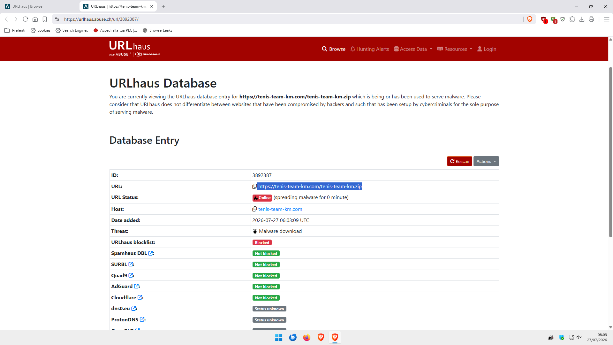
Task: Copy the malware URL to clipboard
Action: [254, 186]
